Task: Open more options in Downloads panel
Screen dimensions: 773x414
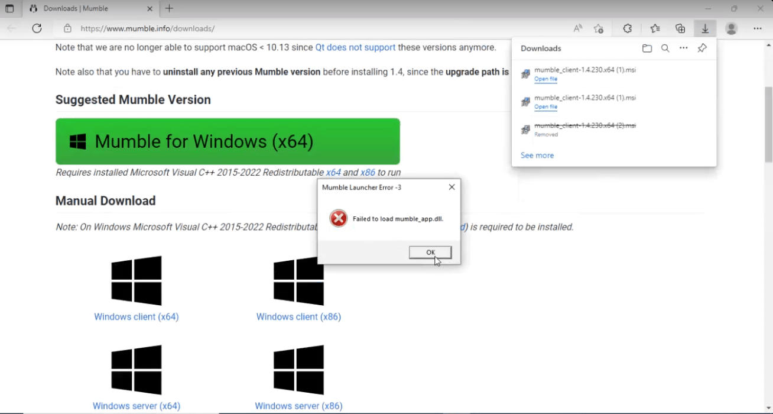Action: [x=684, y=48]
